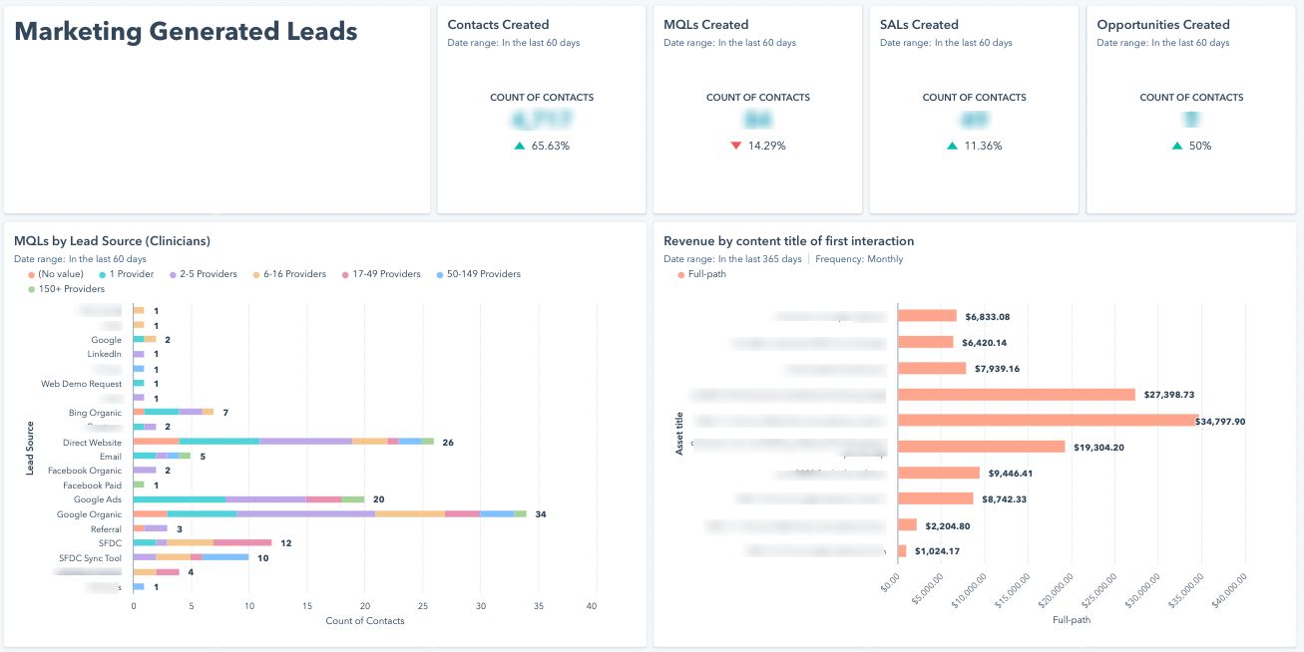The width and height of the screenshot is (1304, 652).
Task: Click the $8,742.33 revenue value
Action: (1005, 499)
